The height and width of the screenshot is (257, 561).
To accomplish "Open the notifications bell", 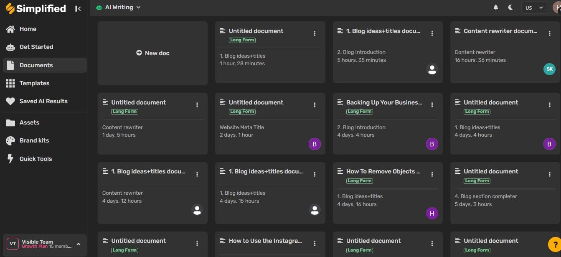I will pos(496,8).
